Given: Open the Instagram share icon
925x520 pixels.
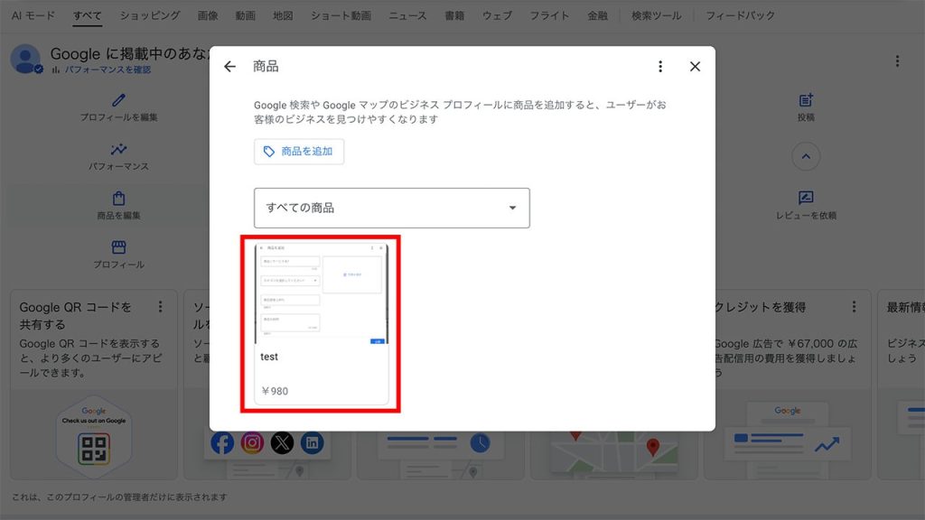Looking at the screenshot, I should (x=252, y=442).
